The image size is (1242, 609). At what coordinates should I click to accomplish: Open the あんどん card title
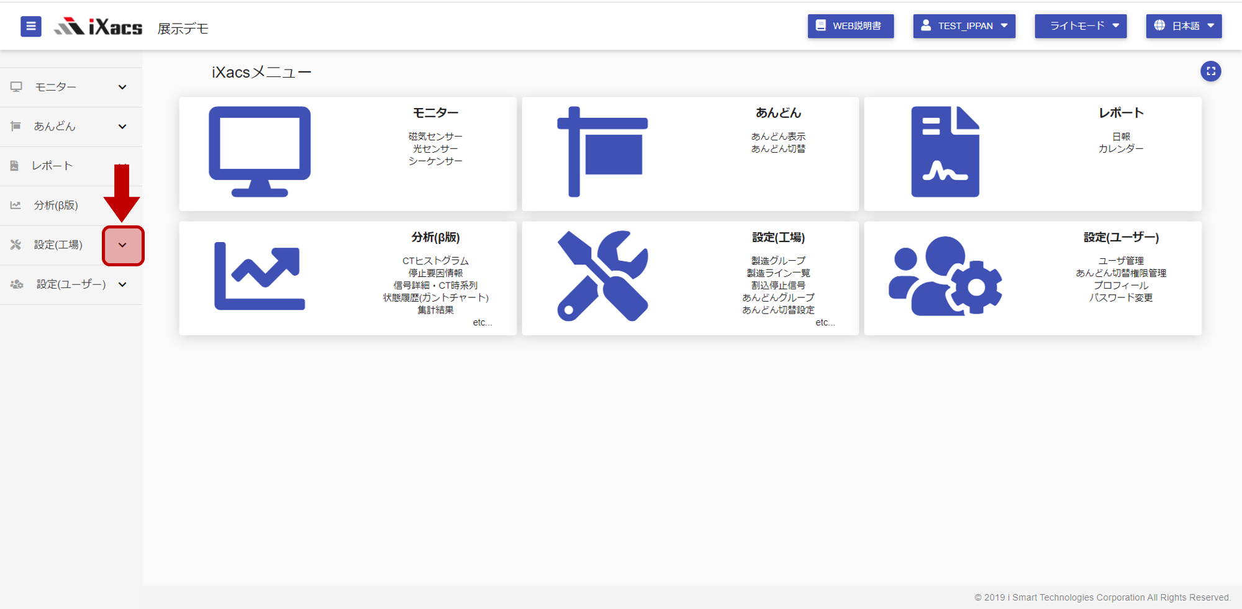(x=778, y=113)
